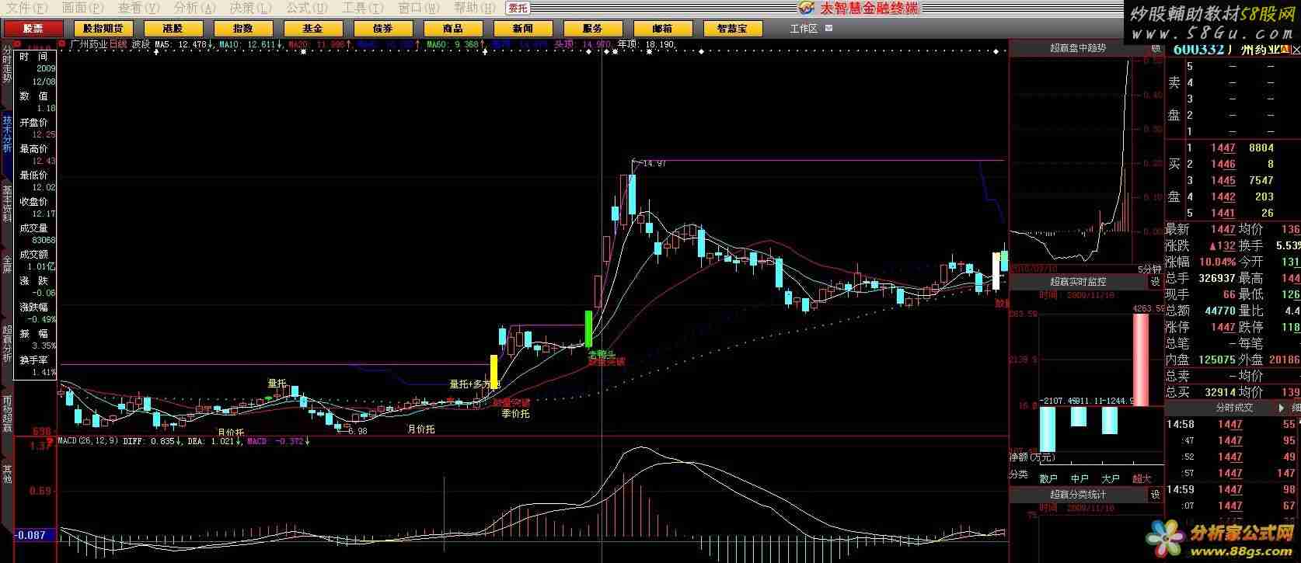
Task: Select the 服务 toolbar button
Action: (593, 28)
